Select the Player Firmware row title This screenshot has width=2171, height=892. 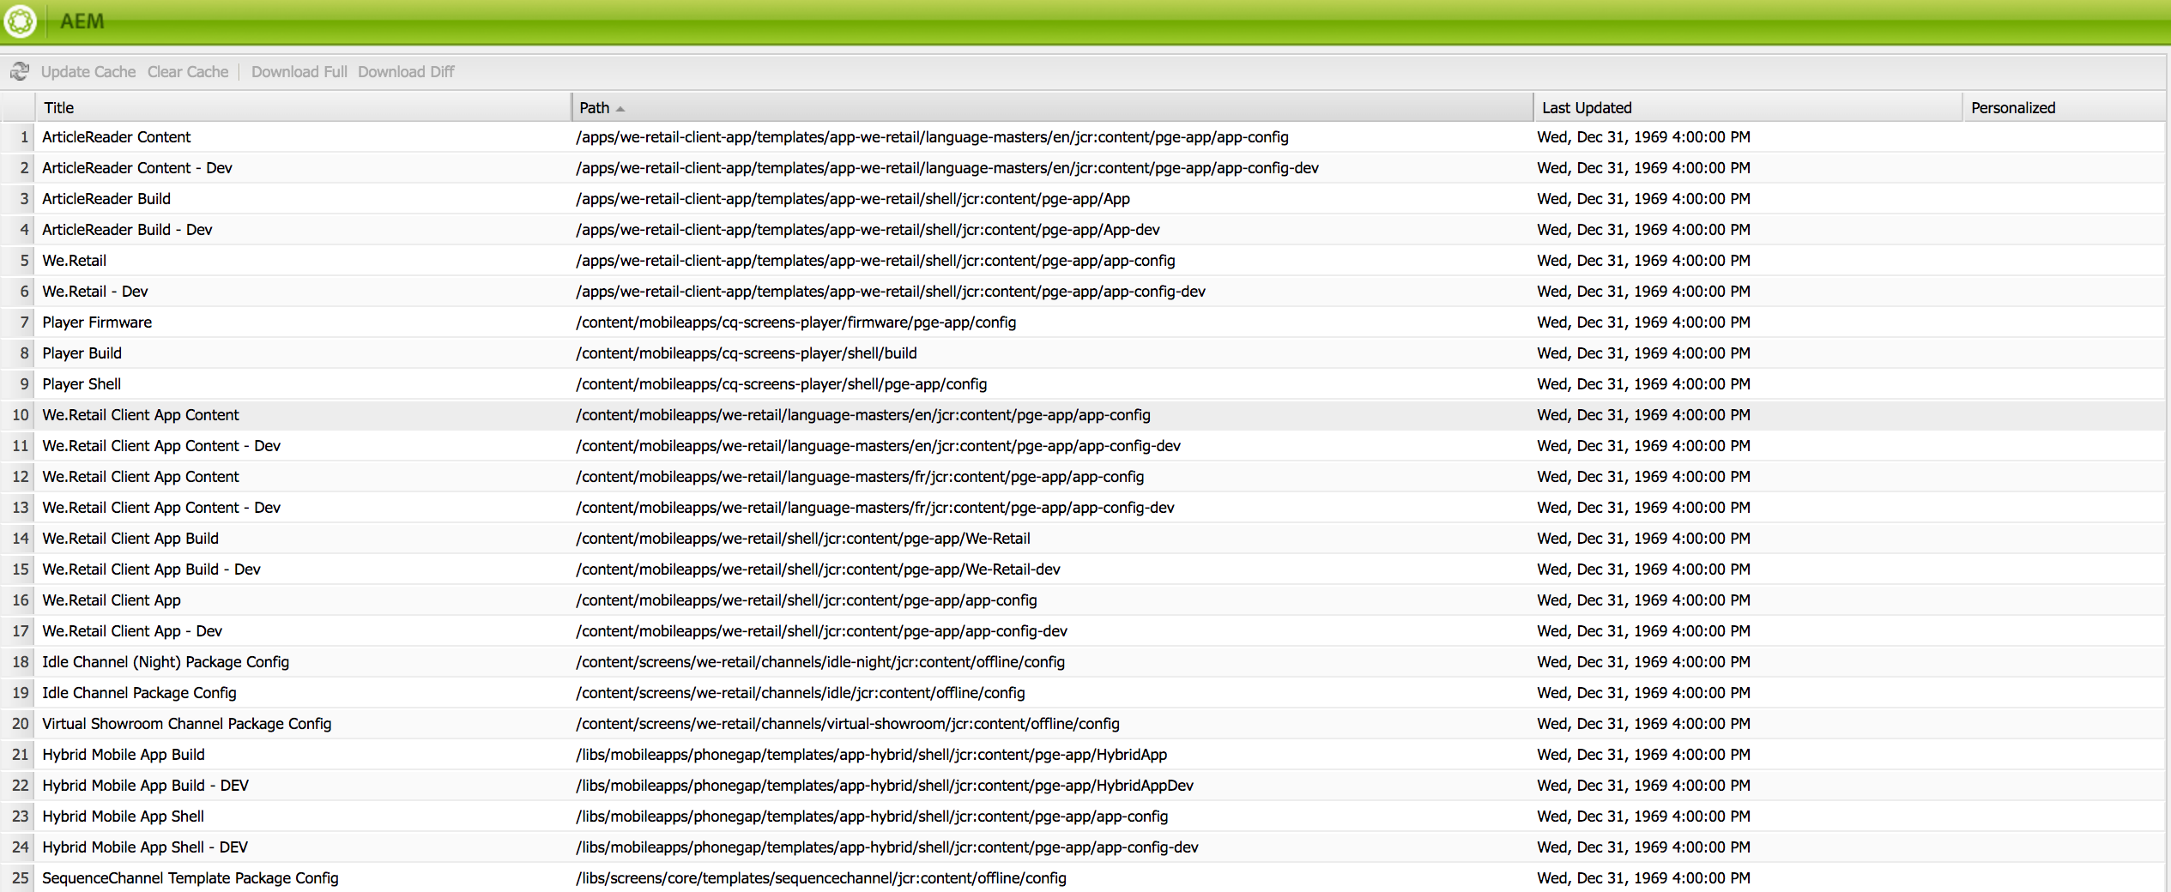[x=97, y=322]
